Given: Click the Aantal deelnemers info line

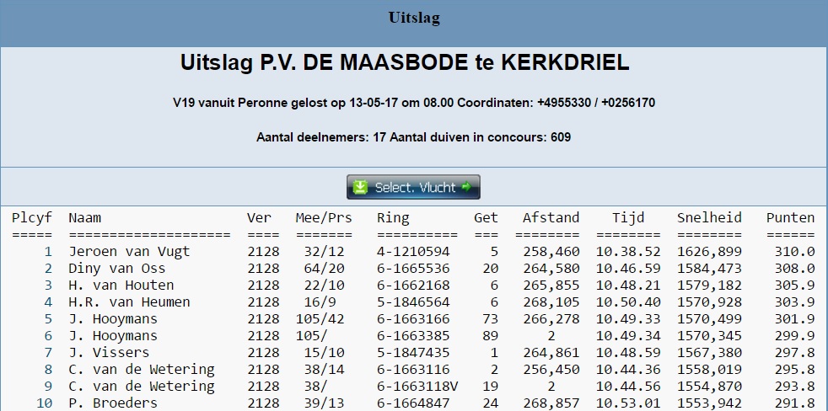Looking at the screenshot, I should (413, 136).
